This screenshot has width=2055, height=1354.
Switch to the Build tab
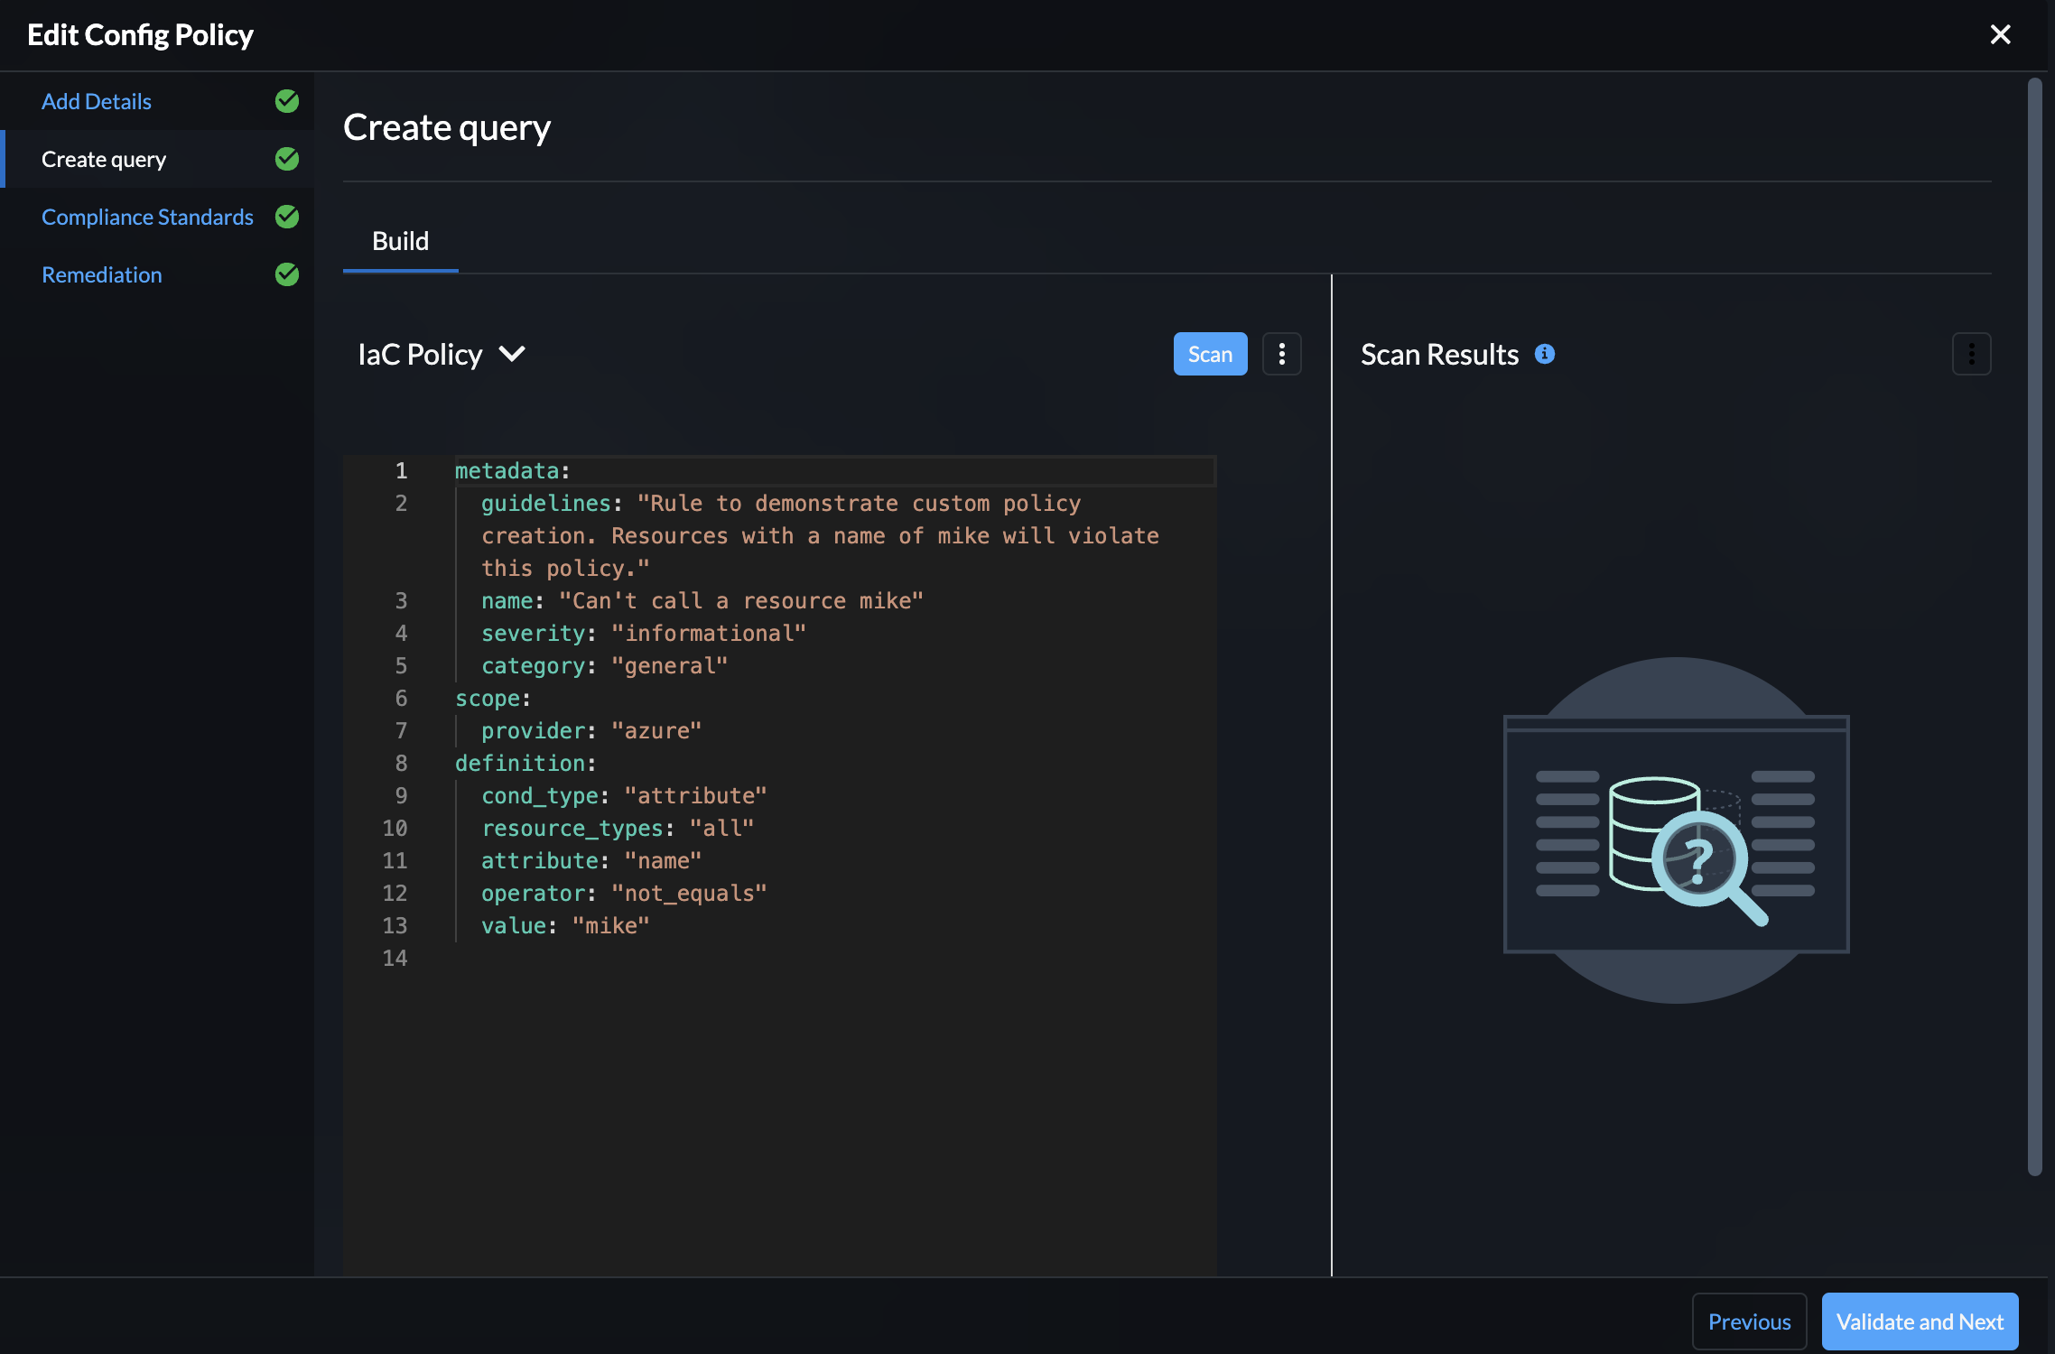point(400,241)
